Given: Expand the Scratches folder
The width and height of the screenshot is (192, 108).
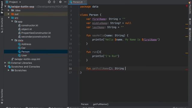Looking at the screenshot, I should coord(9,70).
